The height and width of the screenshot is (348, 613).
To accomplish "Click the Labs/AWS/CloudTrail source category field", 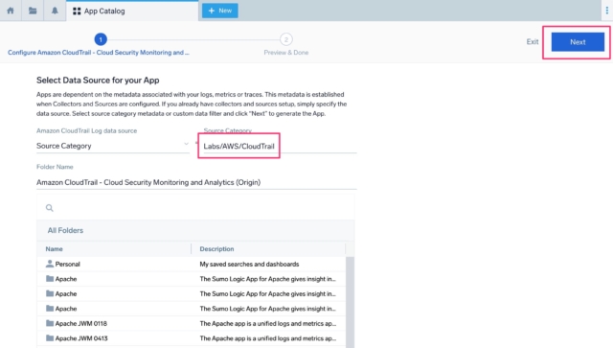I will [x=280, y=146].
